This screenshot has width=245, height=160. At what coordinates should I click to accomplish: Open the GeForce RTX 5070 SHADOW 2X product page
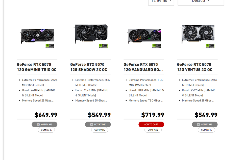(90, 67)
